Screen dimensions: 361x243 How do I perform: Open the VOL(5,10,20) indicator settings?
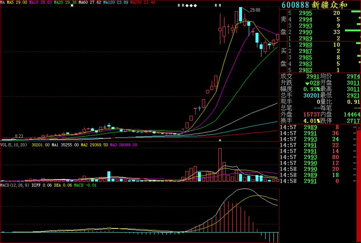pos(14,144)
